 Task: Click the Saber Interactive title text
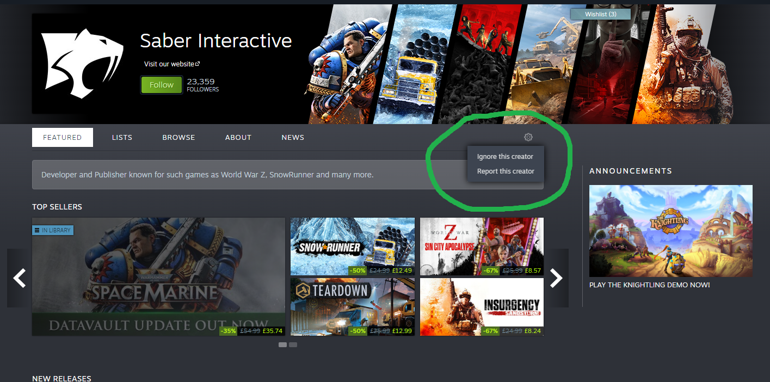click(x=216, y=41)
